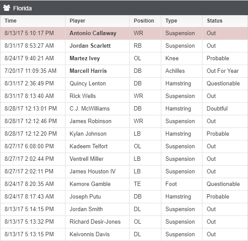The height and width of the screenshot is (241, 248).
Task: Open the Jordan Scarlett player entry
Action: (90, 46)
